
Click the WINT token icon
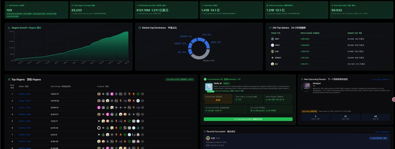click(273, 45)
